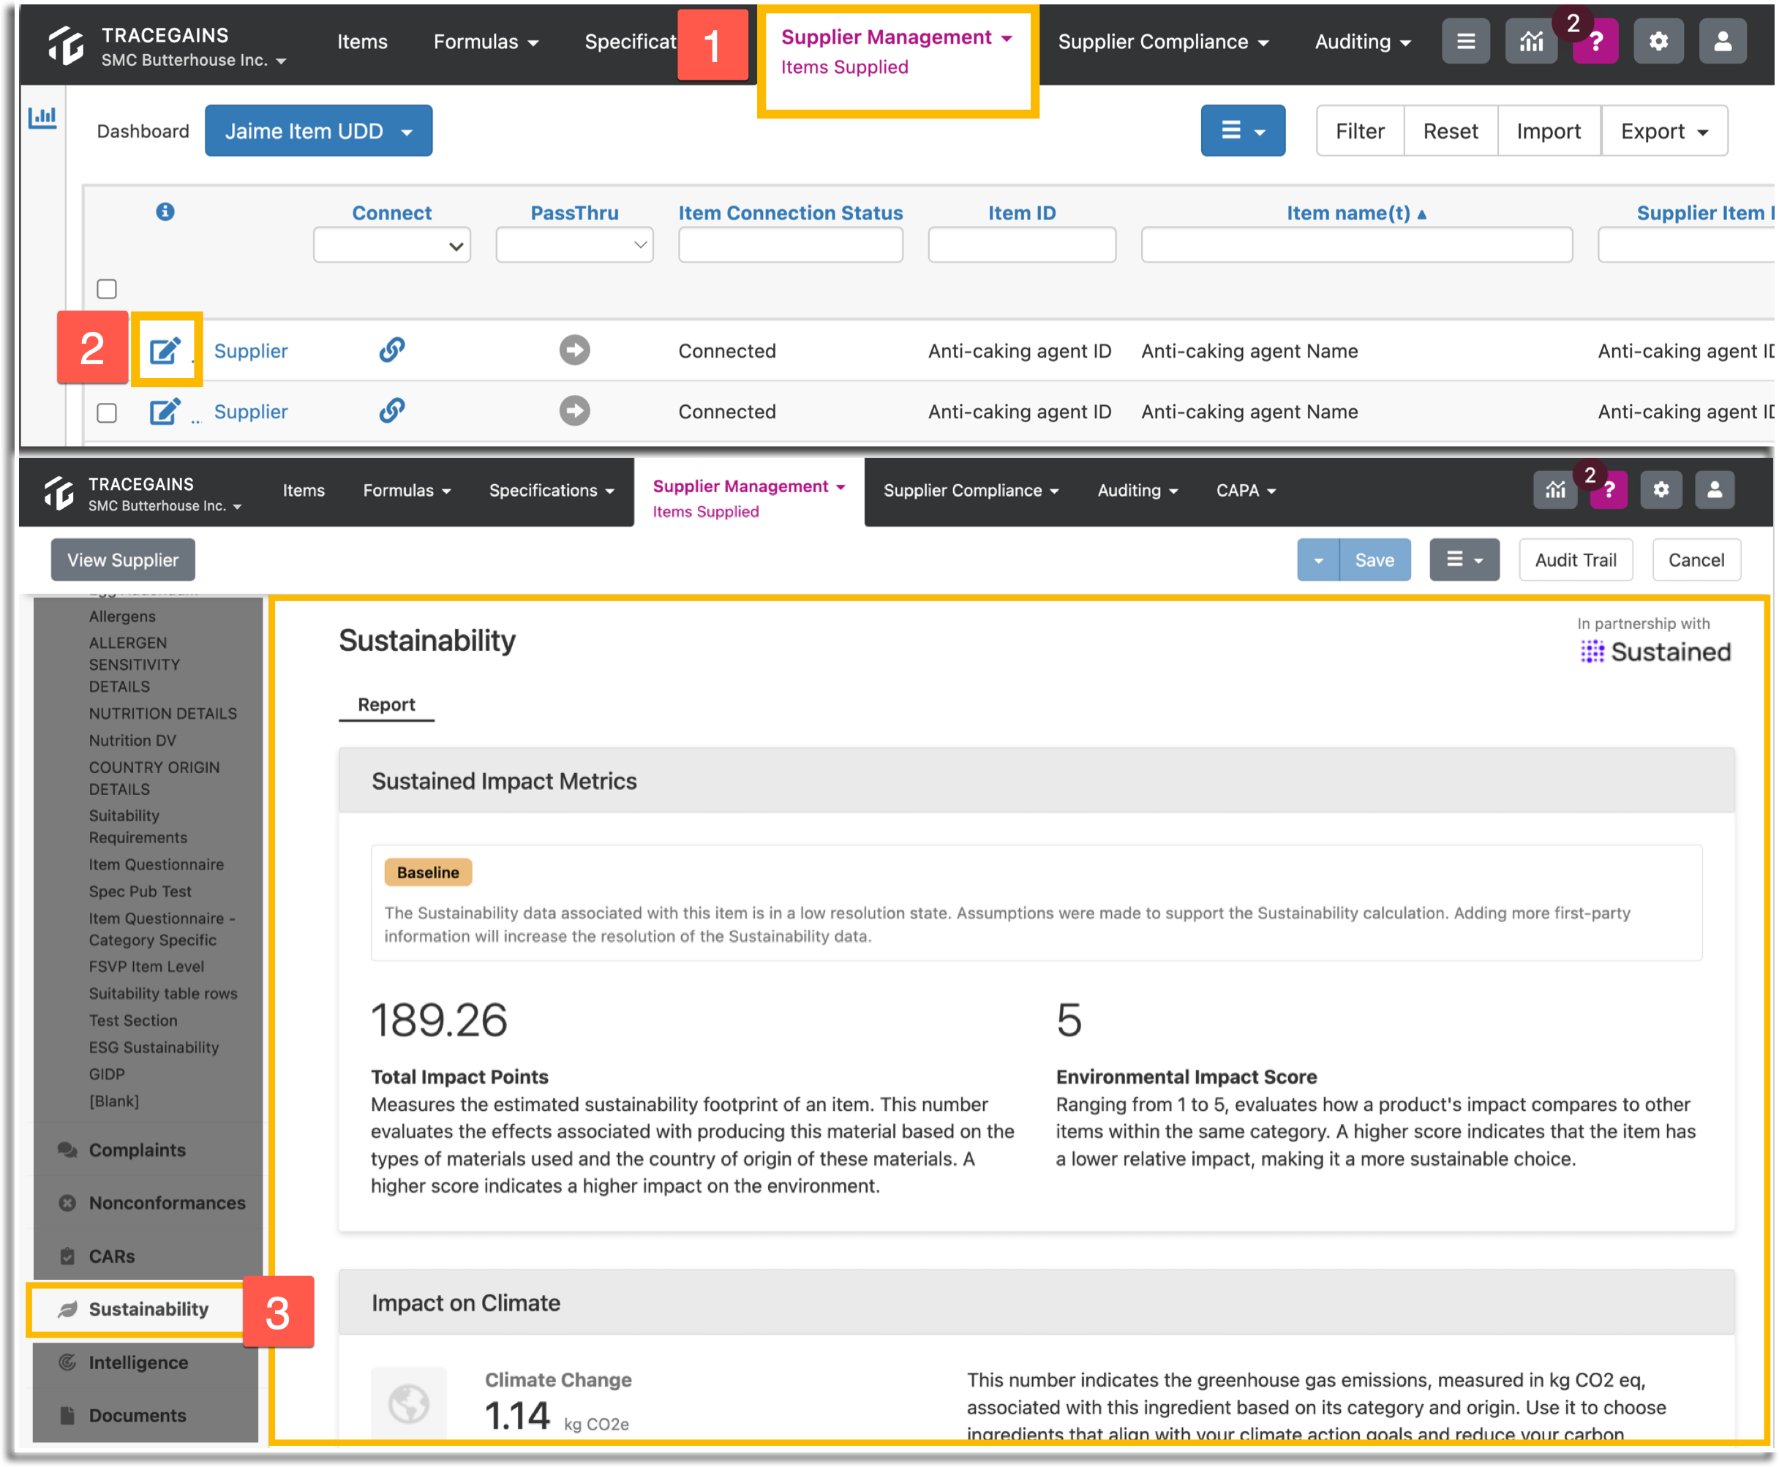Click the Cancel button
Image resolution: width=1779 pixels, height=1467 pixels.
(1696, 559)
